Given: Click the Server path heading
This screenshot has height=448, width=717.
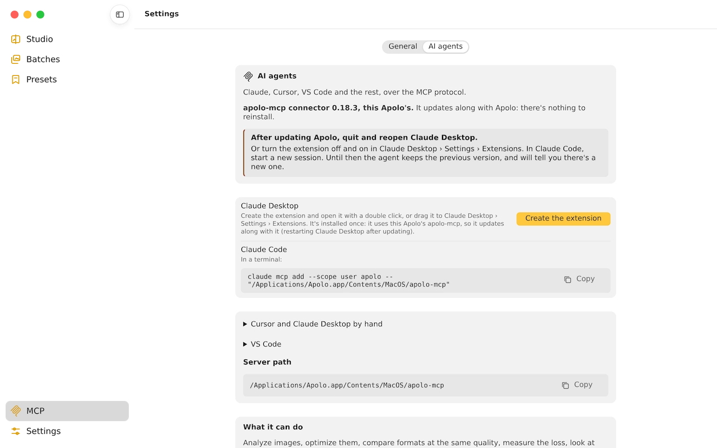Looking at the screenshot, I should coord(267,362).
